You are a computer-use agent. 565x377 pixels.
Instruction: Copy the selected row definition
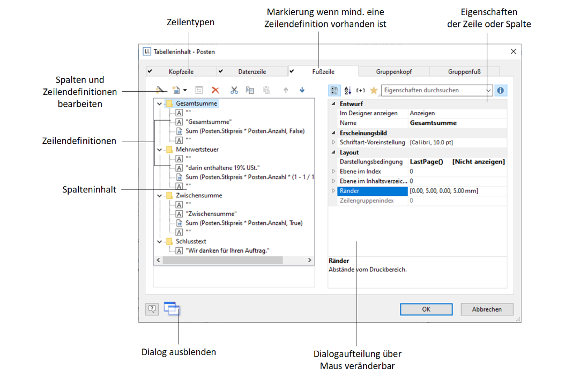click(x=249, y=91)
